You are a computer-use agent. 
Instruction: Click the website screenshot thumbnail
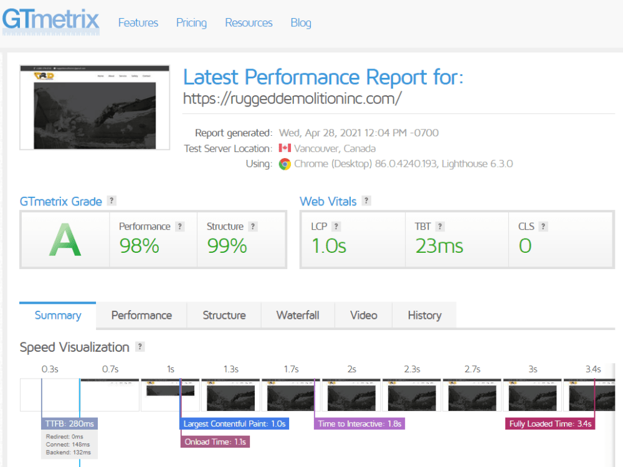point(95,108)
